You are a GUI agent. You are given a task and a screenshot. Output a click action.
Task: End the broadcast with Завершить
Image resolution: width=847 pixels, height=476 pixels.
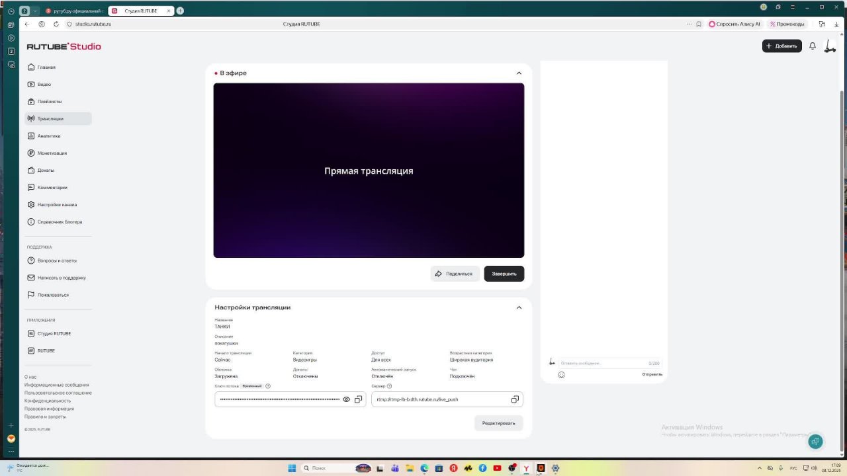pyautogui.click(x=504, y=274)
